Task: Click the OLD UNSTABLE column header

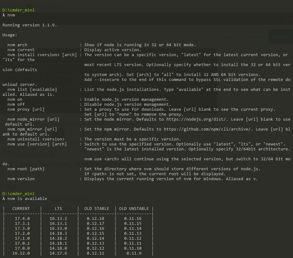Action: (x=134, y=209)
